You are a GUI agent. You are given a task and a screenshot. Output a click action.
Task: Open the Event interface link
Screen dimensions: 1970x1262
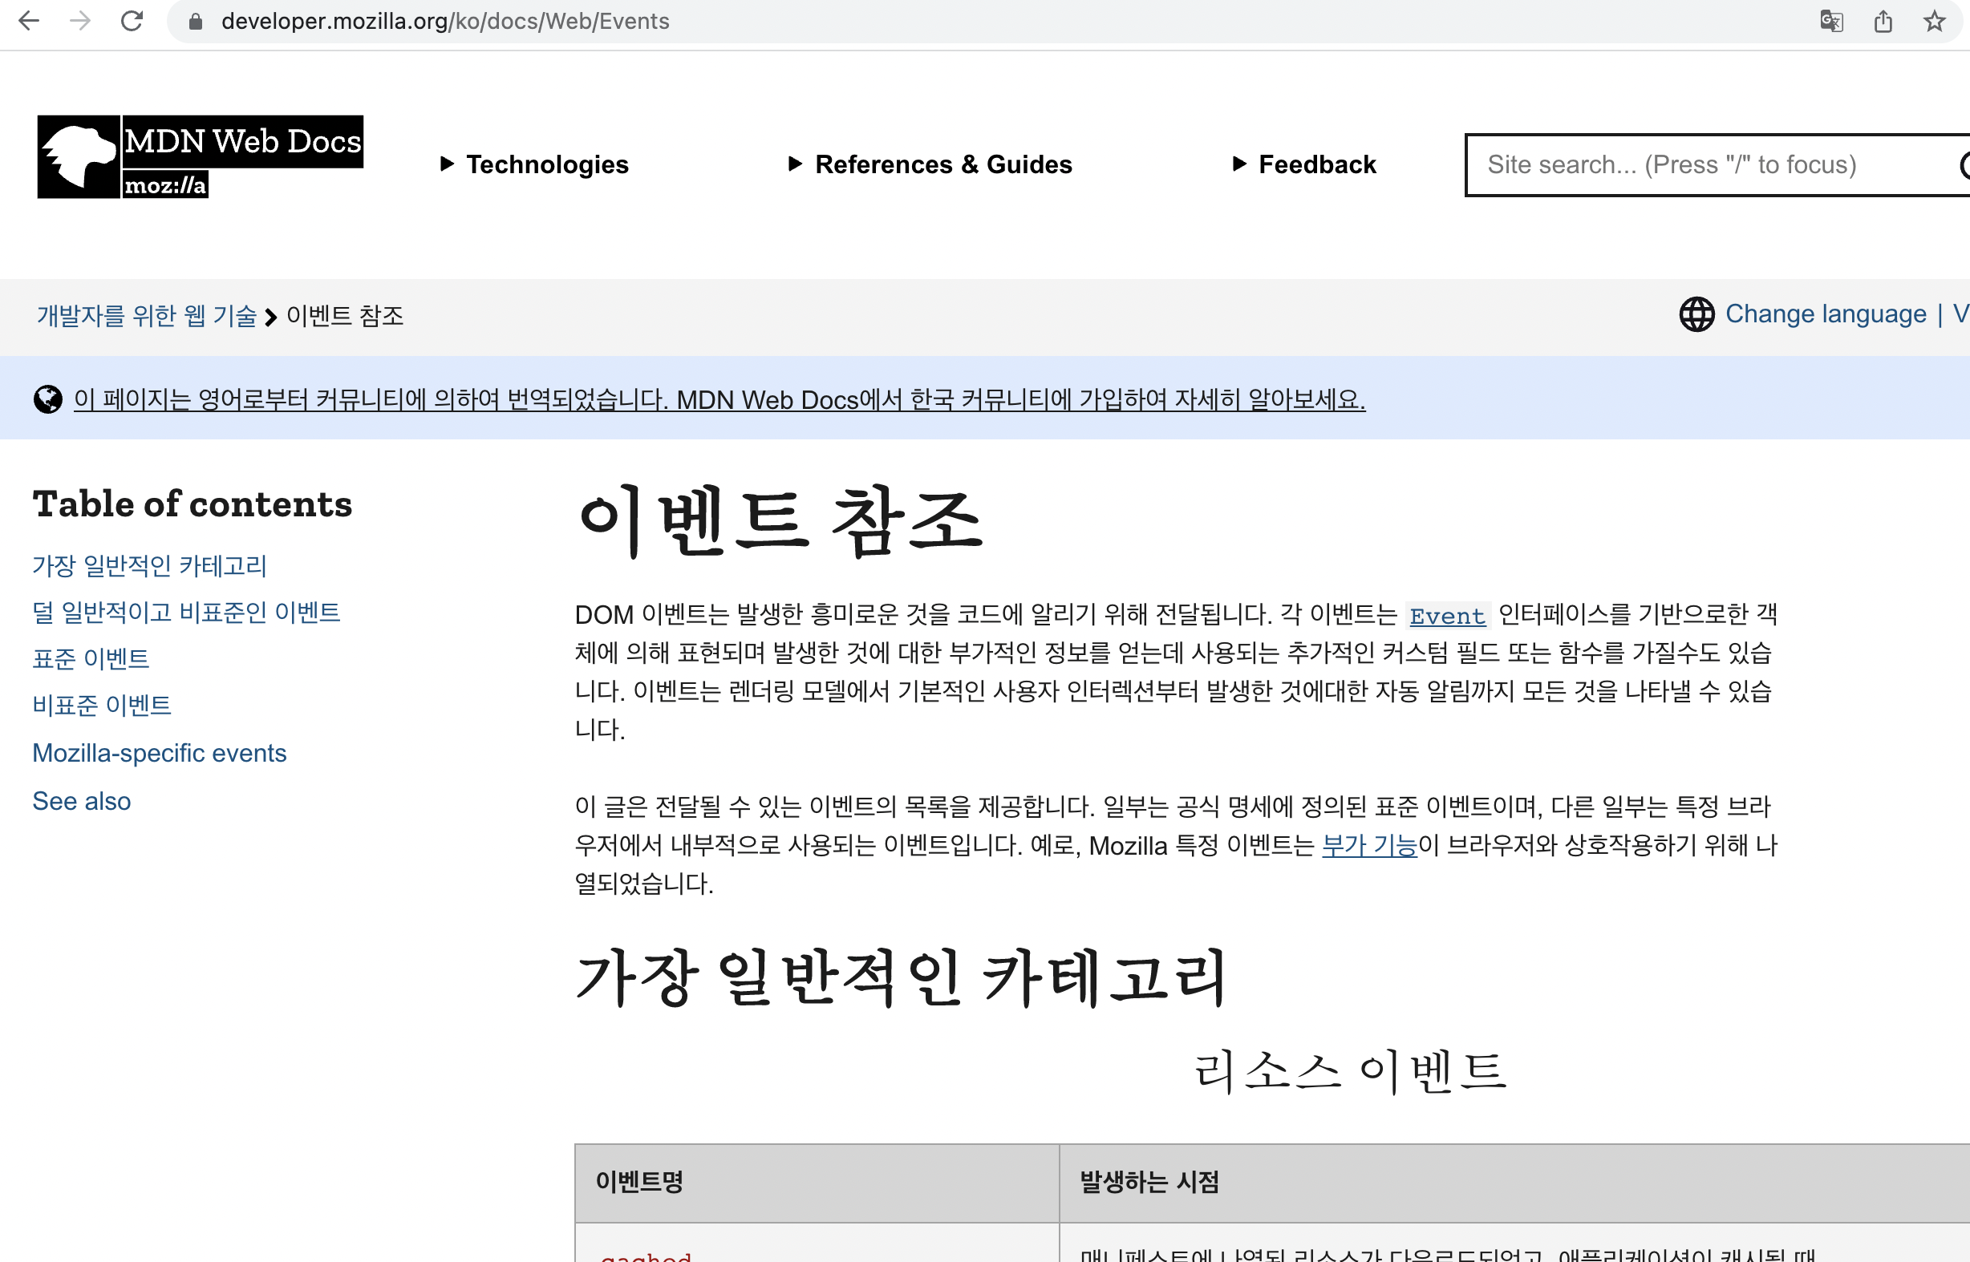coord(1447,616)
